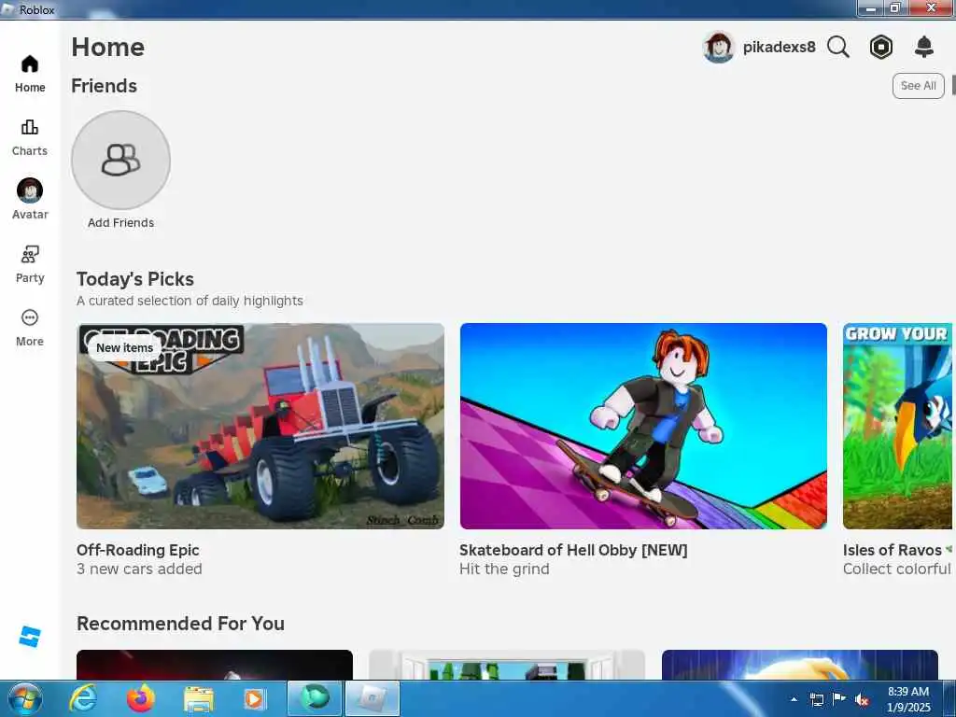Image resolution: width=956 pixels, height=717 pixels.
Task: Click the muted volume tray icon
Action: (x=862, y=700)
